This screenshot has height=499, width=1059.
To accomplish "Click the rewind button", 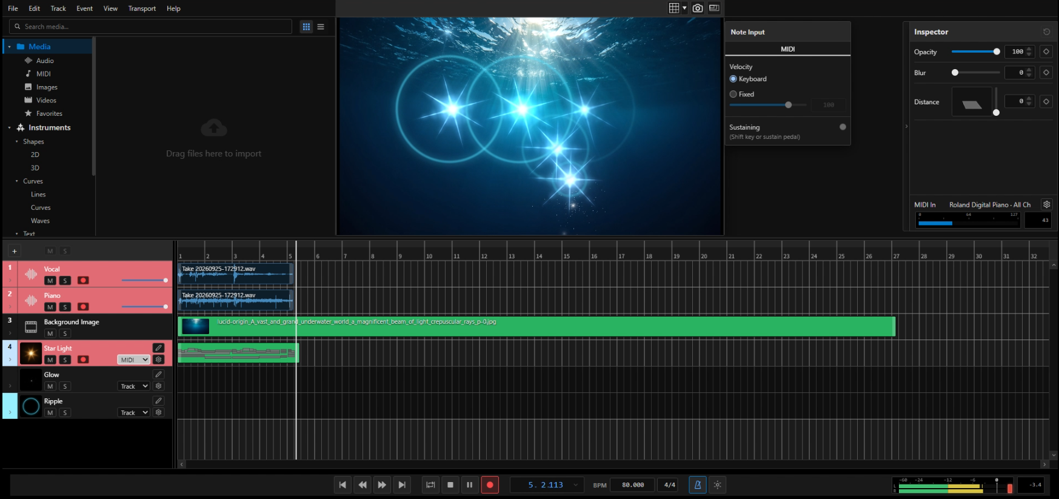I will tap(362, 484).
